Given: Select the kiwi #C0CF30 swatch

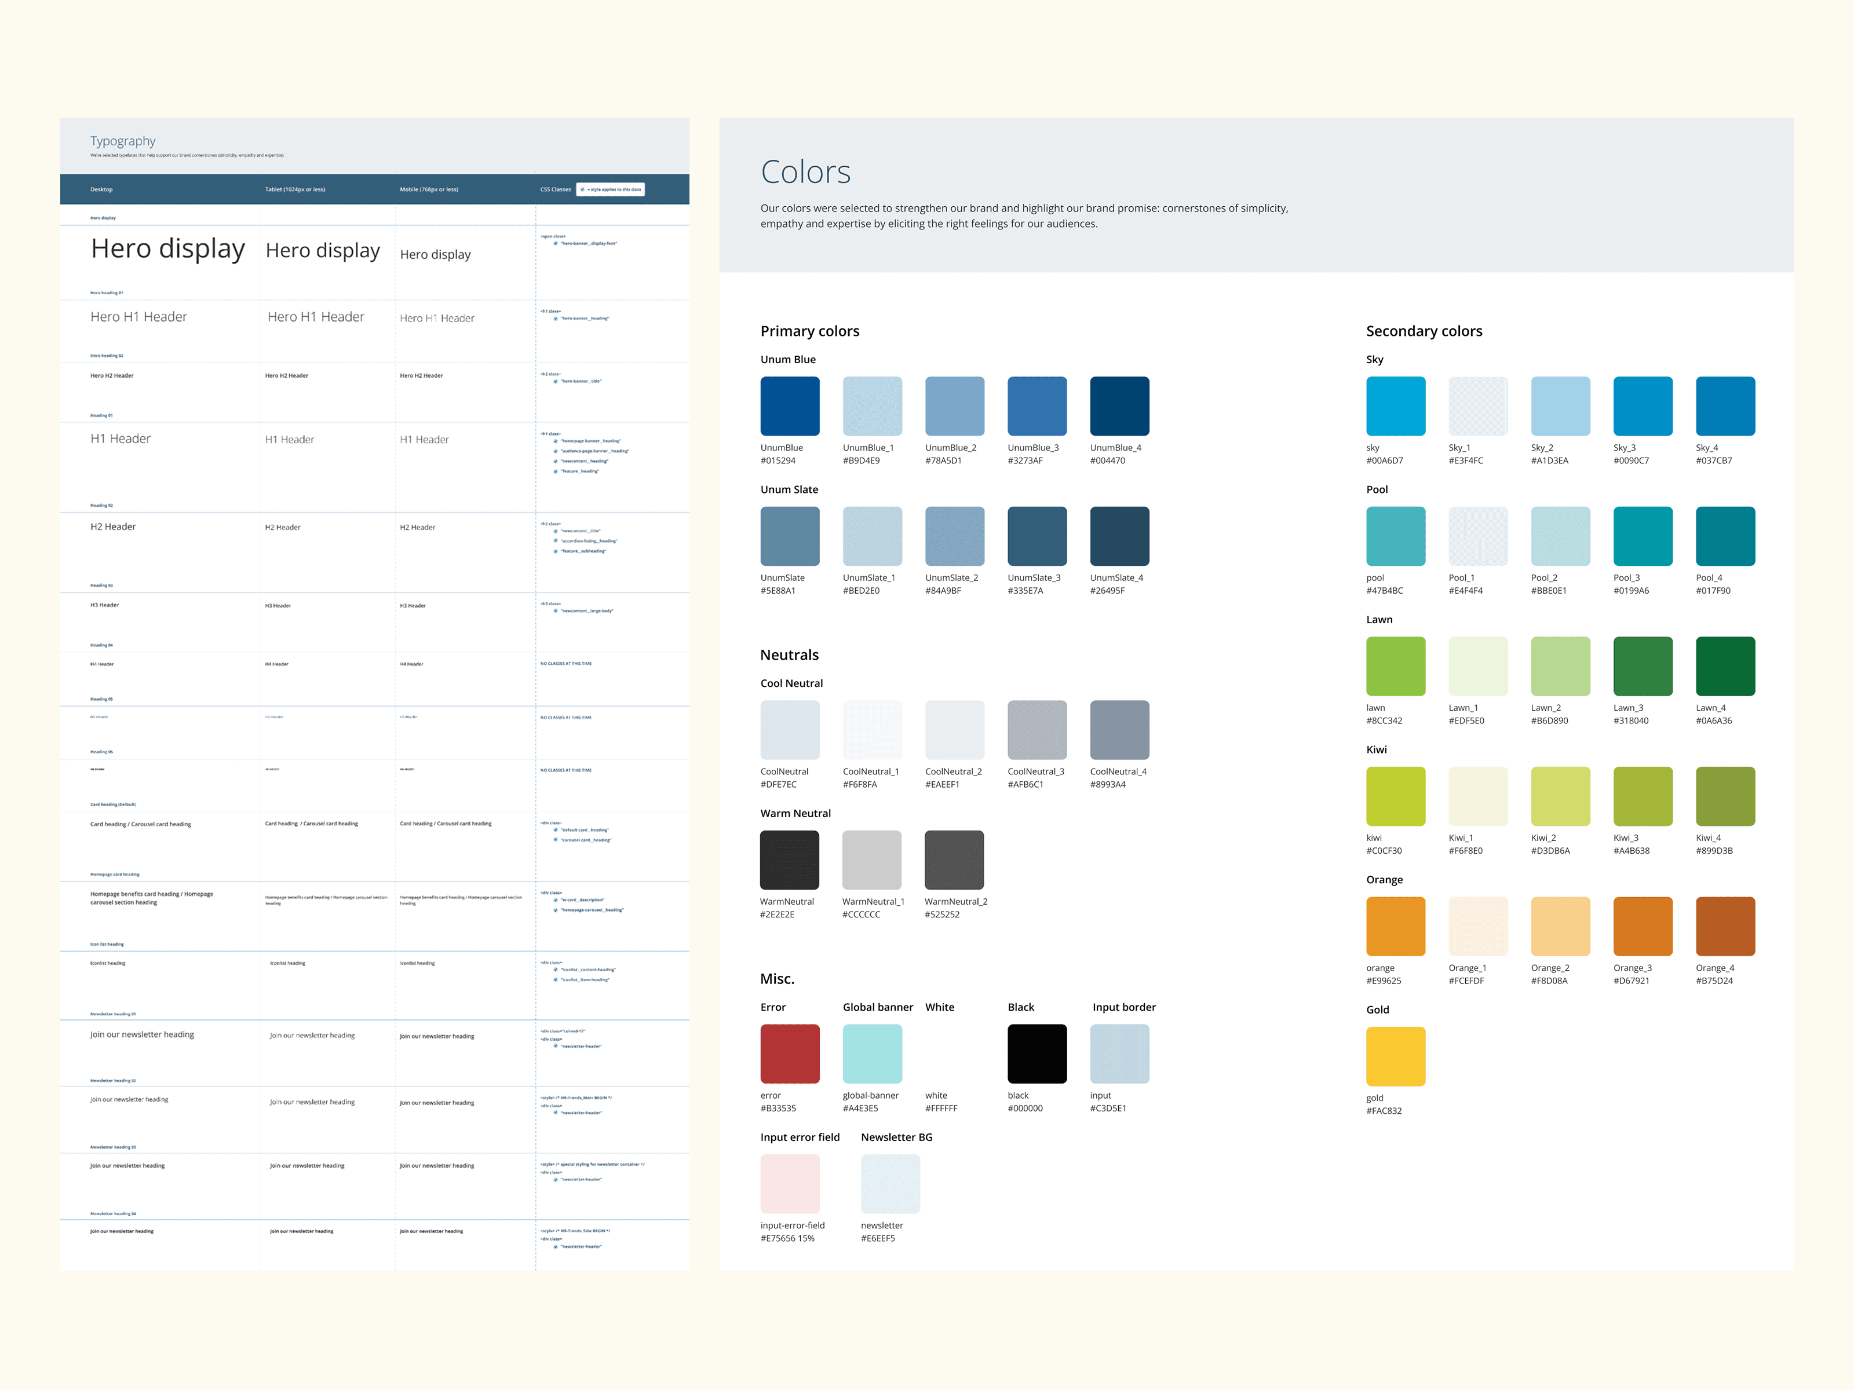Looking at the screenshot, I should [1396, 796].
